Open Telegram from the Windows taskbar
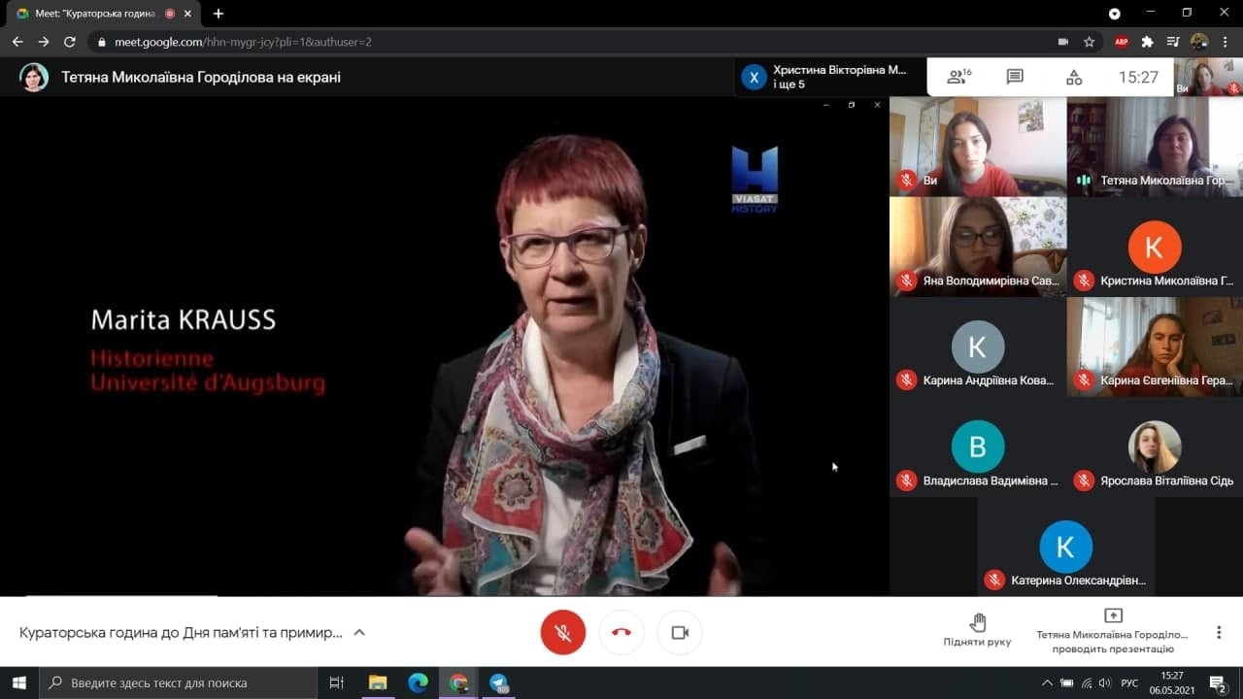This screenshot has width=1243, height=699. coord(499,682)
